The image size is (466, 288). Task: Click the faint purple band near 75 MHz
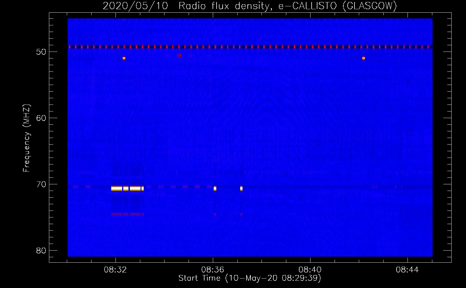[127, 214]
